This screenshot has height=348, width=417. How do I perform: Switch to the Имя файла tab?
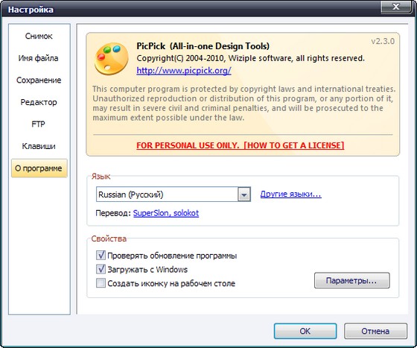[39, 58]
